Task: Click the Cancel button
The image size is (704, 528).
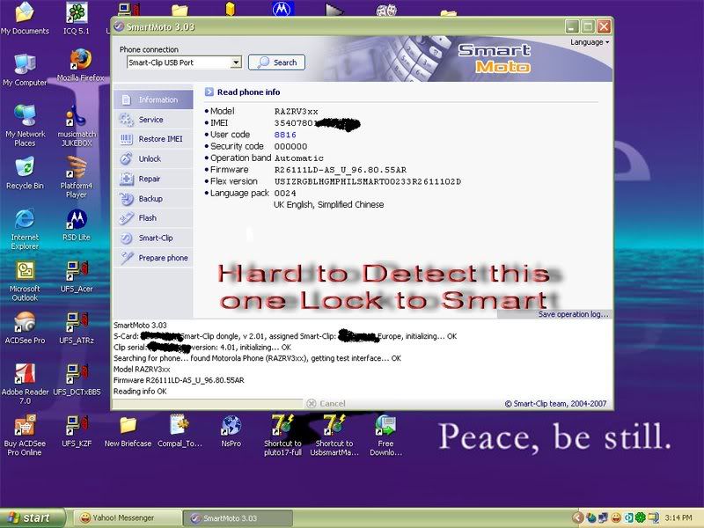Action: pyautogui.click(x=326, y=403)
